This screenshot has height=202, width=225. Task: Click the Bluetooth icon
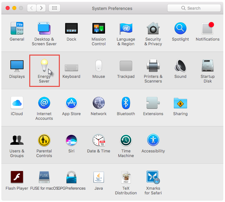pos(126,103)
